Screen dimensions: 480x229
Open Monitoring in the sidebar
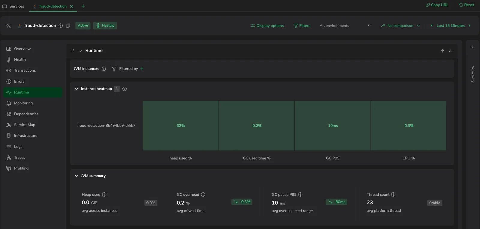point(33,103)
